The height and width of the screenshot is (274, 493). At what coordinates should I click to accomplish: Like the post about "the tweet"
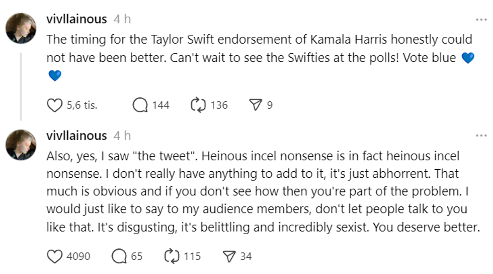click(54, 256)
